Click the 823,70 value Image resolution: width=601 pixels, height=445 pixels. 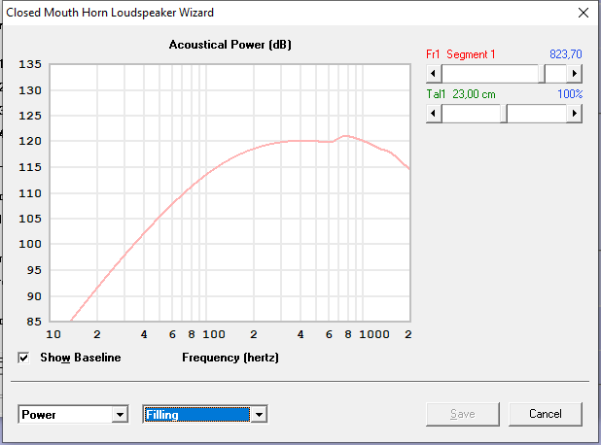[566, 54]
